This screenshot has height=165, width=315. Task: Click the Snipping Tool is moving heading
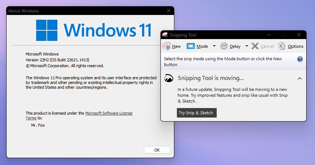(210, 78)
